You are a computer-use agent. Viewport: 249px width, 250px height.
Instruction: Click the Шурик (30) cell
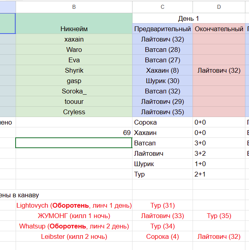[163, 81]
